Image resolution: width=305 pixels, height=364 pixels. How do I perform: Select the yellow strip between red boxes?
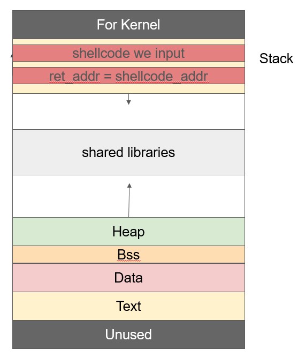click(x=128, y=64)
